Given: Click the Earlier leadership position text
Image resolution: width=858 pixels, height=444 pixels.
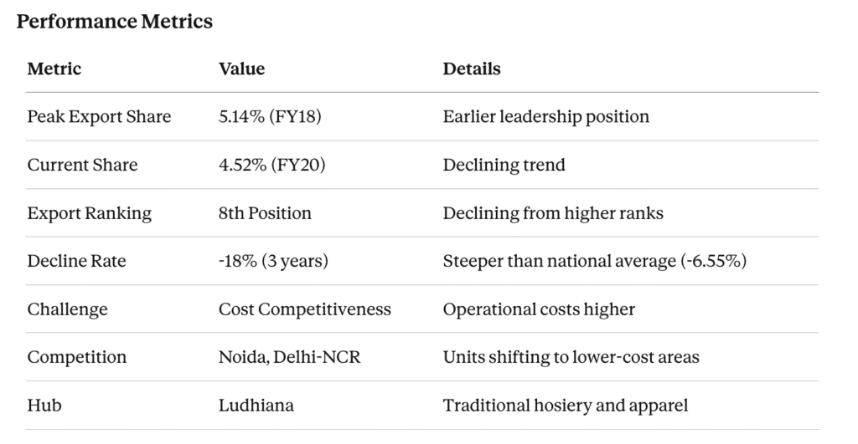Looking at the screenshot, I should point(545,116).
